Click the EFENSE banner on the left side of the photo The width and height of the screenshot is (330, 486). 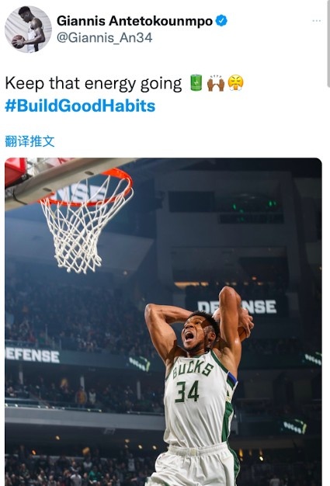(33, 356)
